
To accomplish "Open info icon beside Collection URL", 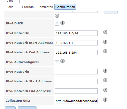I will click(x=105, y=100).
